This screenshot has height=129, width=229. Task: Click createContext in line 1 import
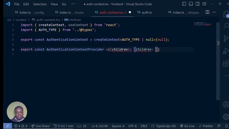coord(52,25)
